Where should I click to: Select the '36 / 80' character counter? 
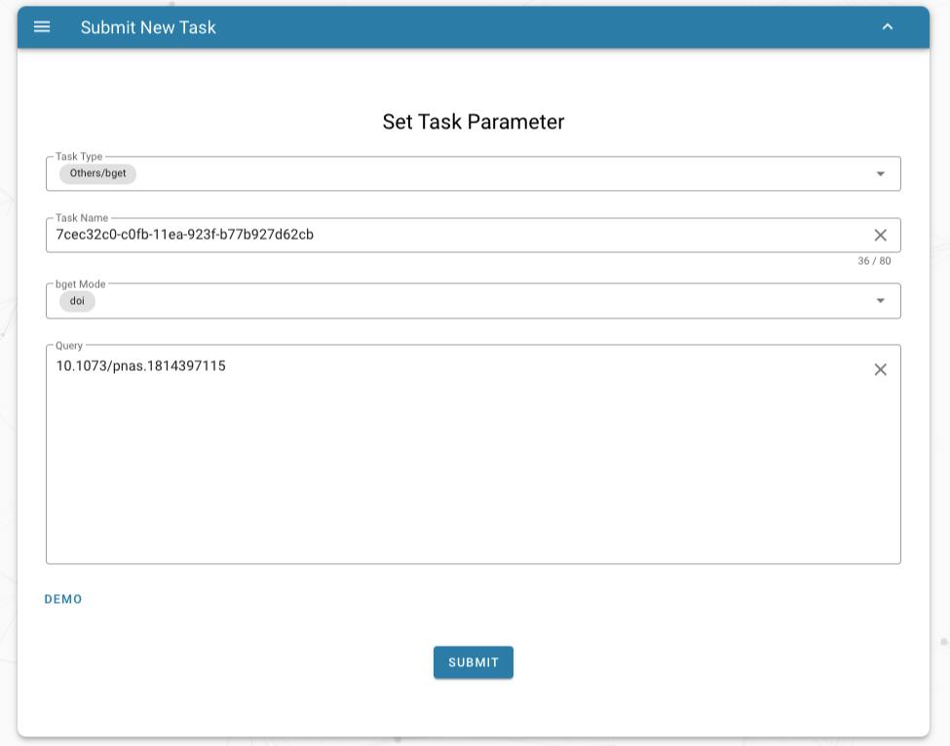pos(874,261)
